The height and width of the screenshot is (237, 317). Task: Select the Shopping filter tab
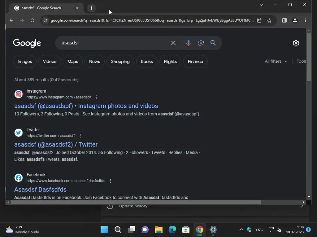click(x=120, y=61)
